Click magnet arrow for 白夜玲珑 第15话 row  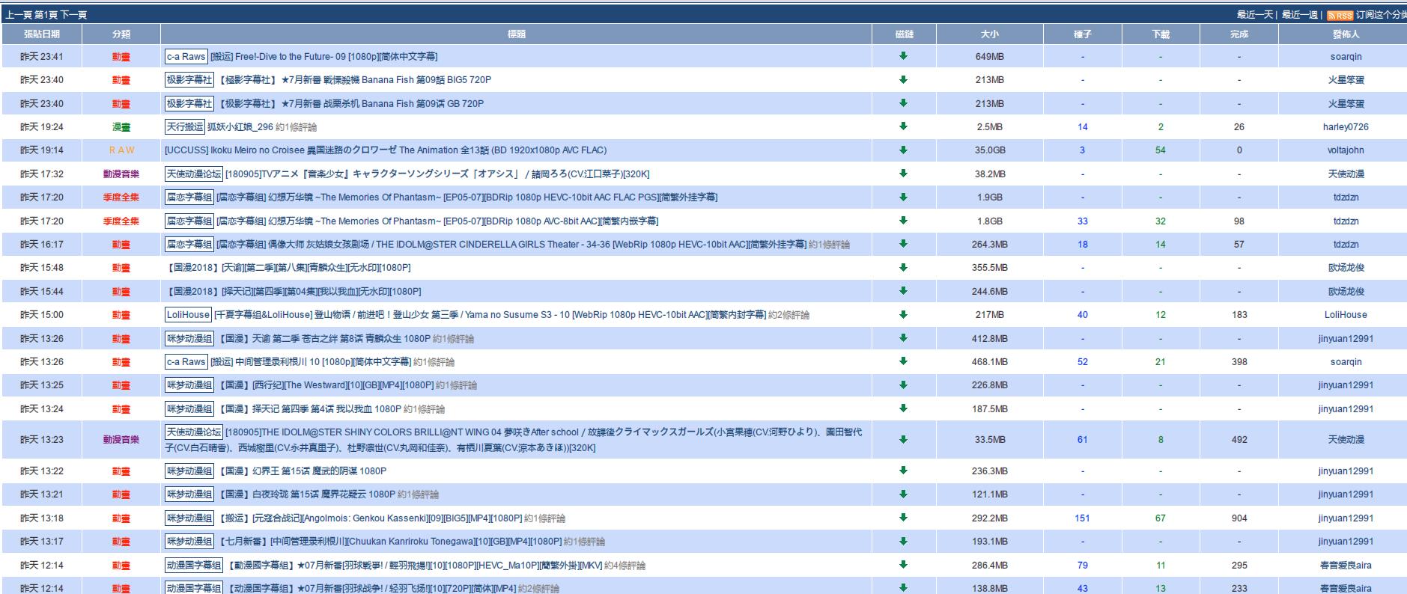click(903, 494)
